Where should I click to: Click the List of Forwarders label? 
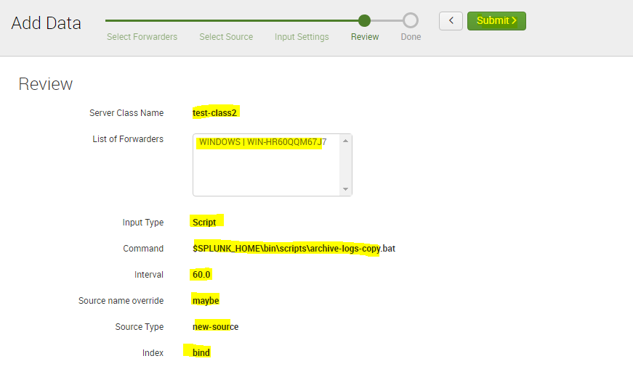pyautogui.click(x=128, y=139)
